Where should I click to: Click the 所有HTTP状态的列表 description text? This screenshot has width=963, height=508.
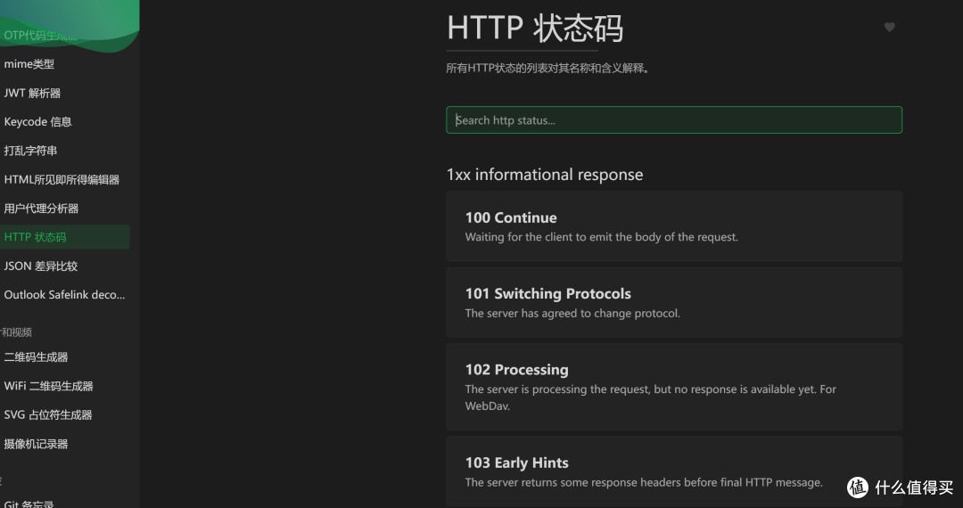click(x=547, y=68)
